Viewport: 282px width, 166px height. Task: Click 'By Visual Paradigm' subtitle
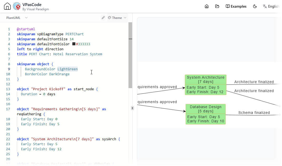pyautogui.click(x=36, y=9)
